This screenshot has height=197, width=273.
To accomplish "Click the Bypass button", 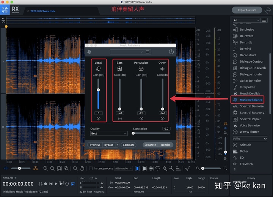I will pyautogui.click(x=109, y=145).
